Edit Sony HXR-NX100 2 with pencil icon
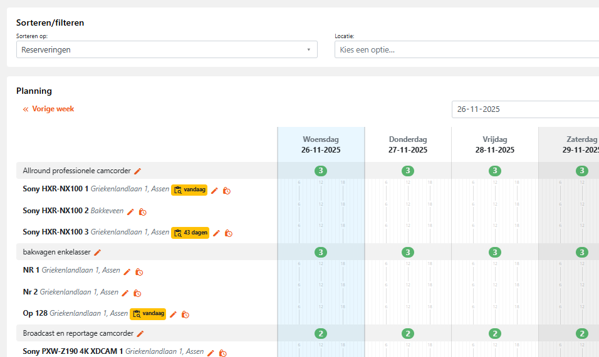 [130, 212]
